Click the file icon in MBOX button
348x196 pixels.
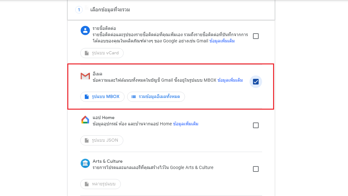[87, 97]
